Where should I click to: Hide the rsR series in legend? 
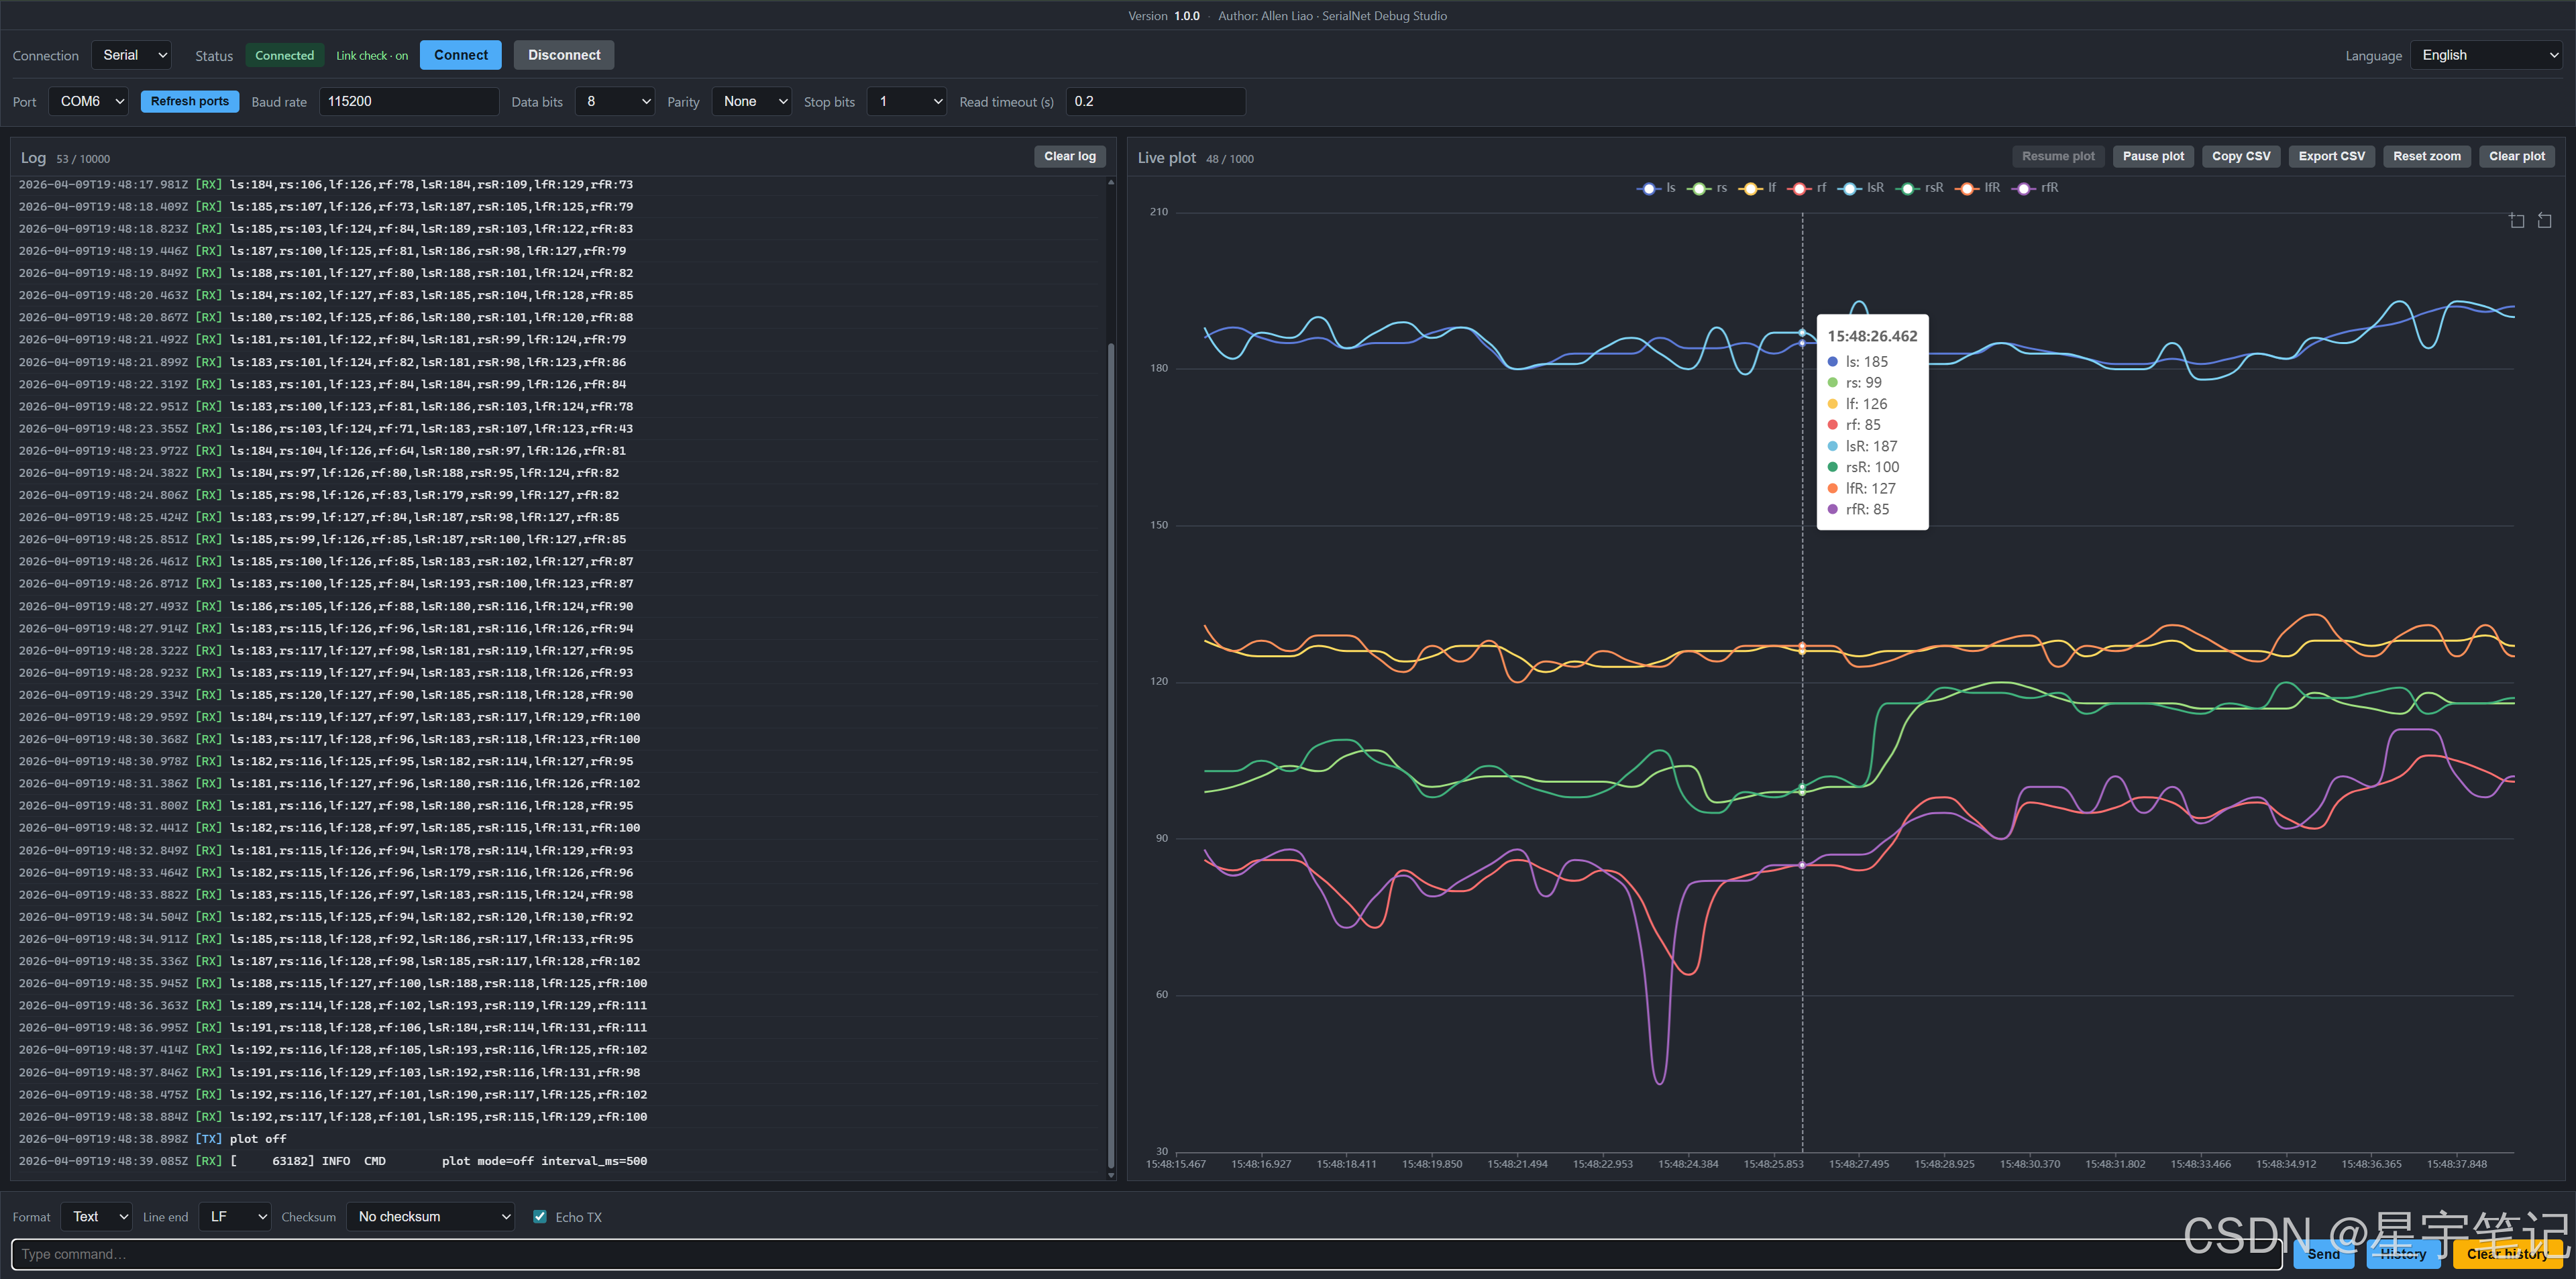1907,188
